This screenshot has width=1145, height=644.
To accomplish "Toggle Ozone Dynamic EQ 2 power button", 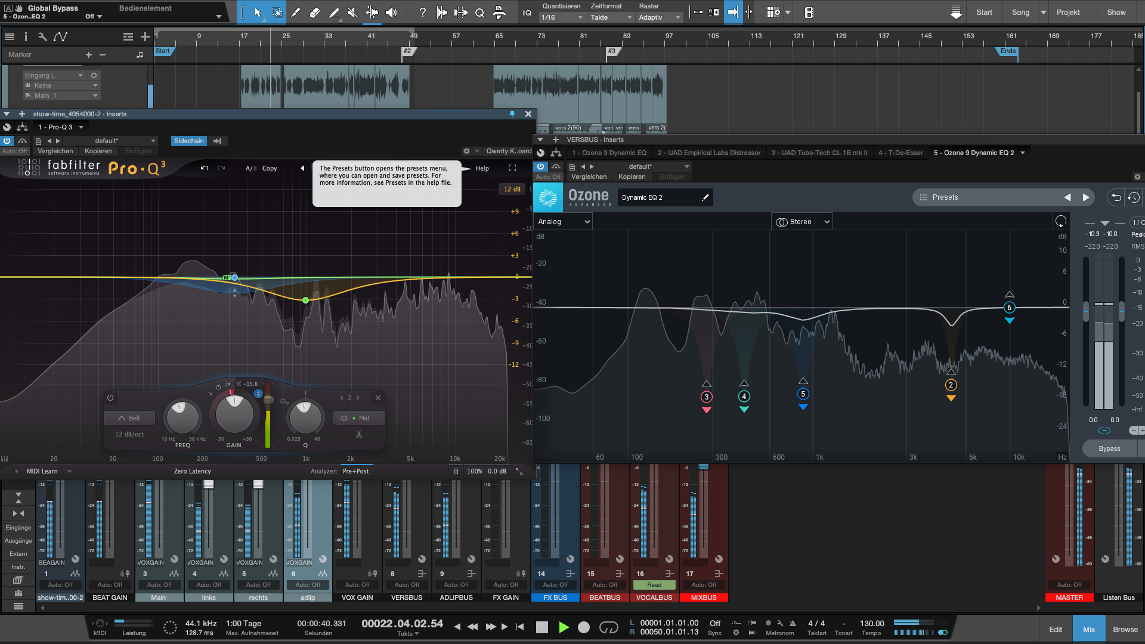I will (x=540, y=167).
